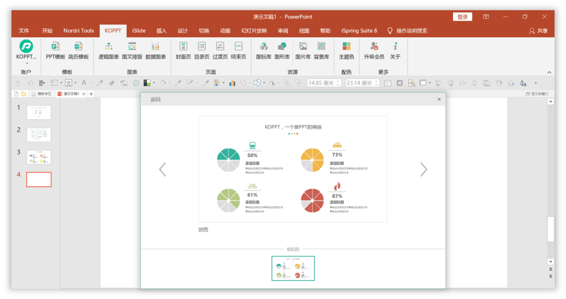Image resolution: width=566 pixels, height=299 pixels.
Task: Switch to the 切换 tab
Action: (204, 31)
